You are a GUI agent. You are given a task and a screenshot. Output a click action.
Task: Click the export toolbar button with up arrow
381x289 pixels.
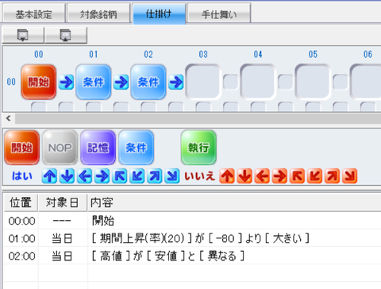click(x=65, y=35)
